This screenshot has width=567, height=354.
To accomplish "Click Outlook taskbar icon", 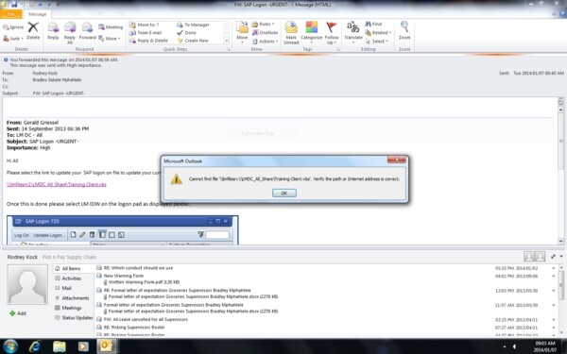I will click(106, 346).
